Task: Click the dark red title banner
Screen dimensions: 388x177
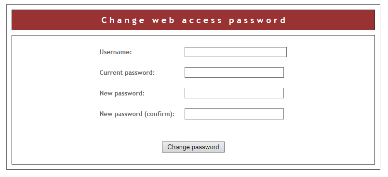Action: 193,20
